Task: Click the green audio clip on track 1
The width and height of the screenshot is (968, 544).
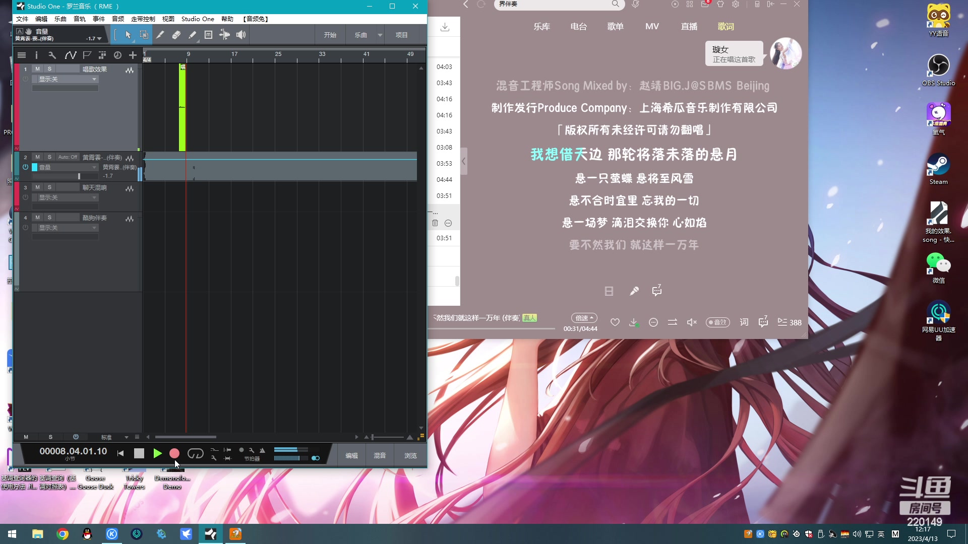Action: (183, 107)
